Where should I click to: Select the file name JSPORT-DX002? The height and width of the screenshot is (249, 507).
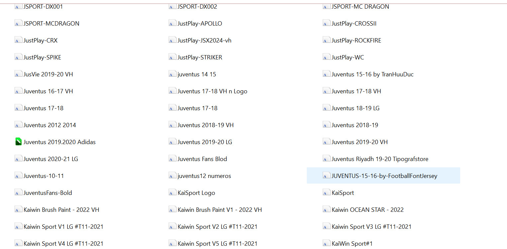[197, 6]
